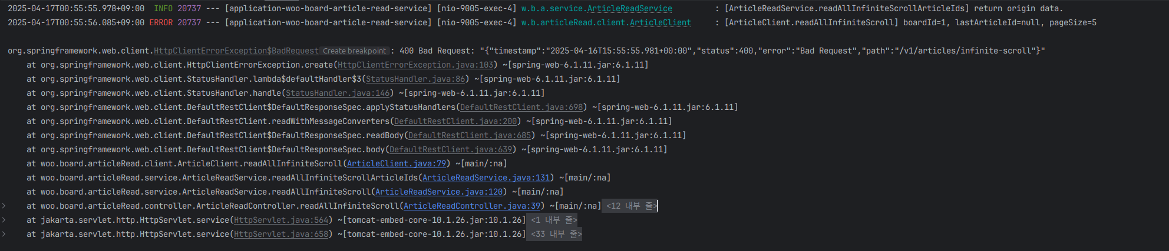The image size is (1169, 251).
Task: Click timestamp '2025-04-17T00:55:55.978+09:00'
Action: (x=76, y=9)
